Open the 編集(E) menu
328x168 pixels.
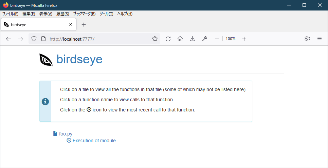pyautogui.click(x=29, y=14)
